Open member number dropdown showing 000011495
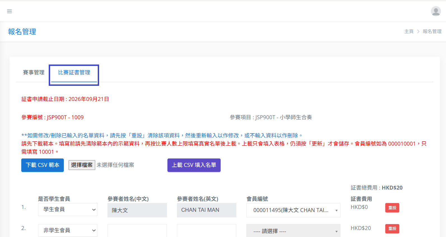 click(x=293, y=210)
